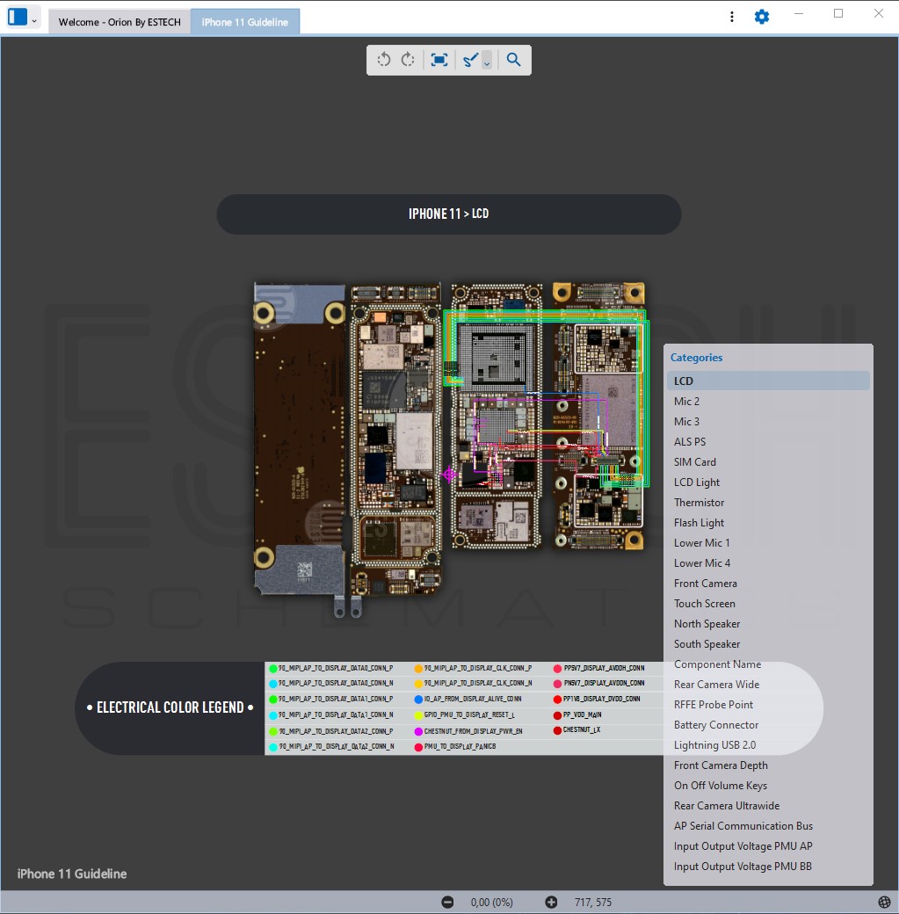Select Touch Screen category
The width and height of the screenshot is (899, 914).
click(705, 604)
